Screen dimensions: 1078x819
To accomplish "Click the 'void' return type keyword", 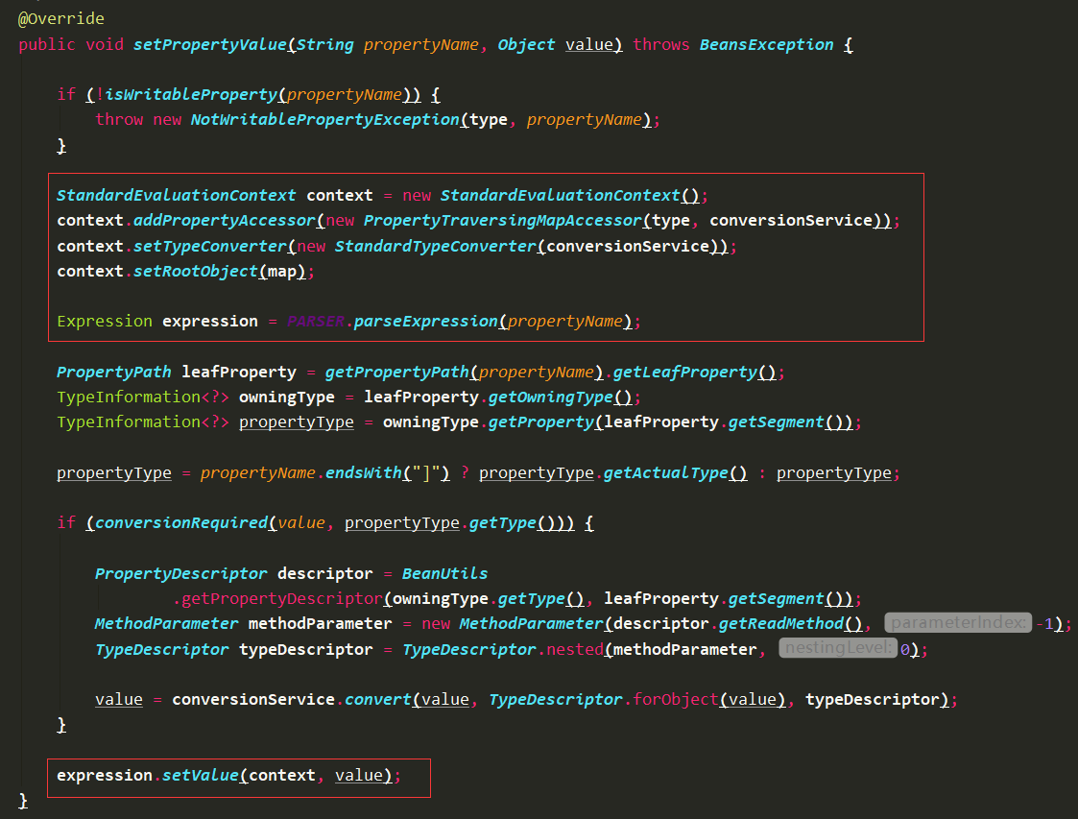I will (x=105, y=45).
